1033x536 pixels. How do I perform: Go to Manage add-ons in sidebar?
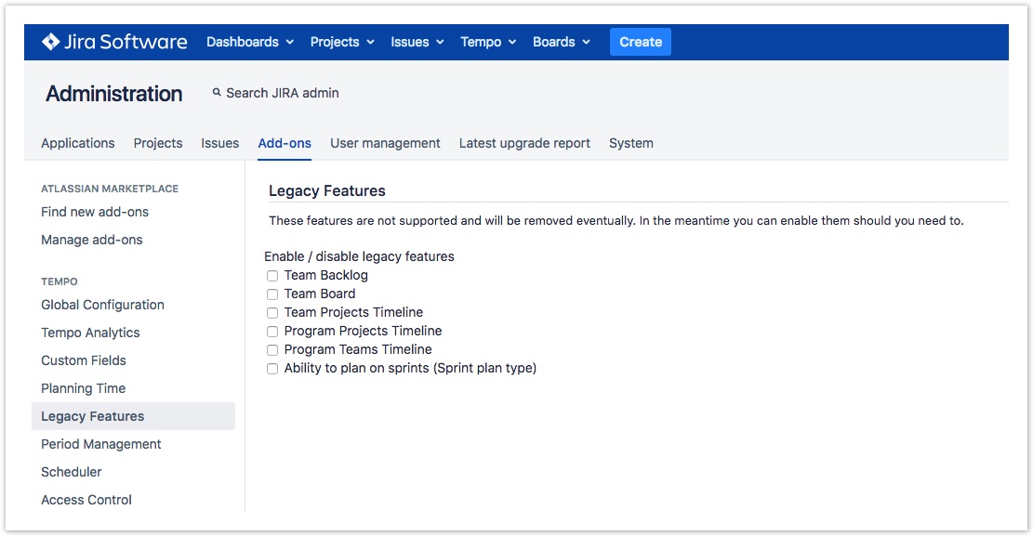pos(92,240)
